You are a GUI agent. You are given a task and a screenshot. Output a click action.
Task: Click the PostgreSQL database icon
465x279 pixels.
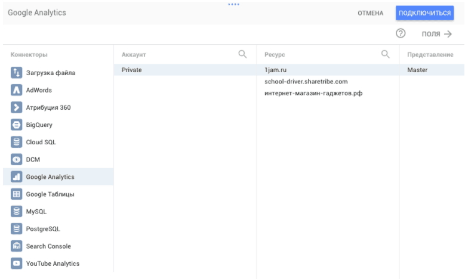[x=16, y=229]
